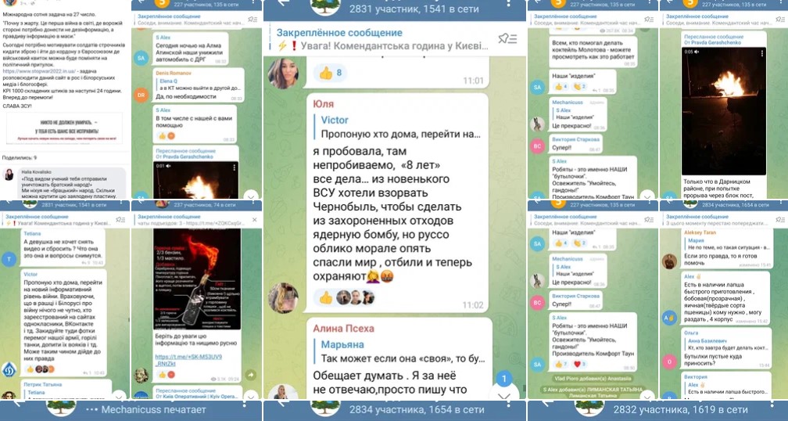
Task: Open statue avatar beside «Беріть до уваги»
Action: point(141,376)
